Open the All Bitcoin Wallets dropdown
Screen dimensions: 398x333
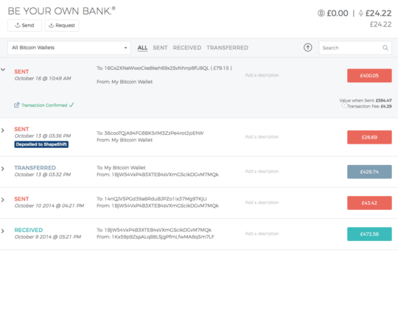click(x=69, y=48)
